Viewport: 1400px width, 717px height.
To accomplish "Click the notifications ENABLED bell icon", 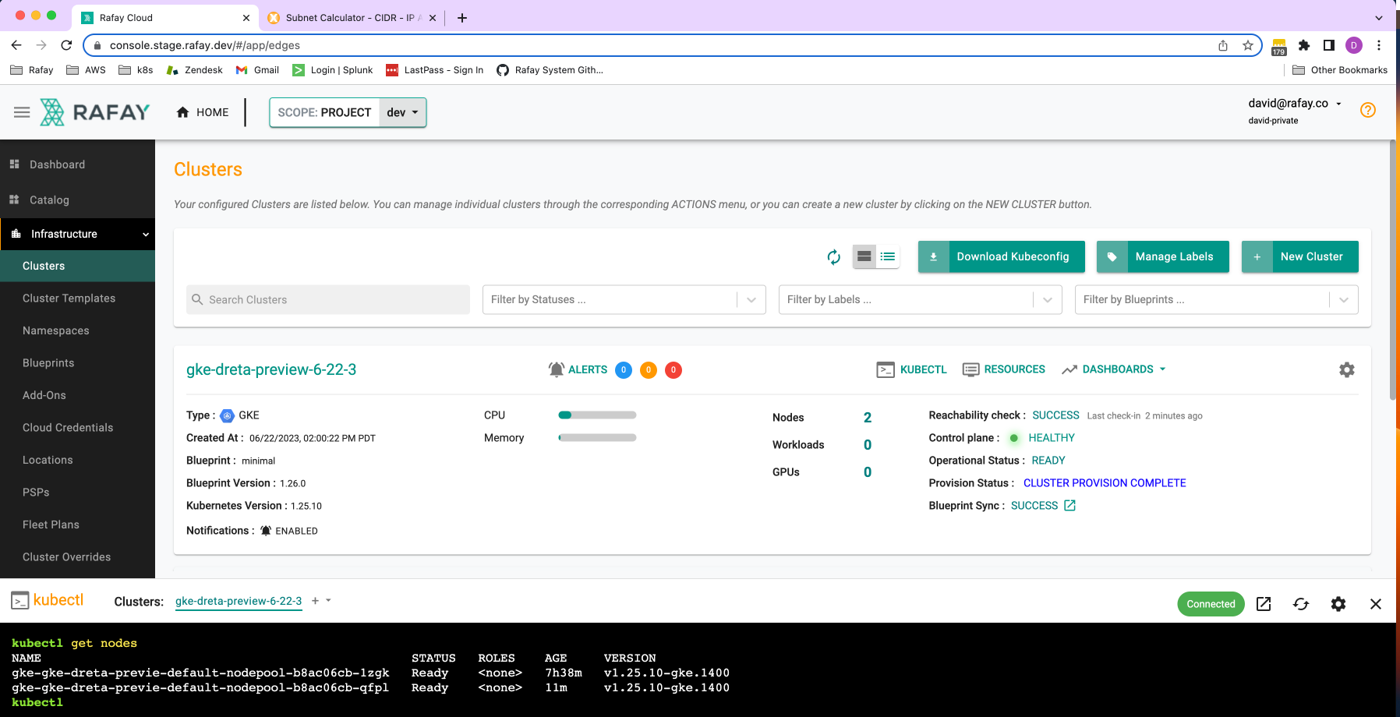I will coord(266,531).
